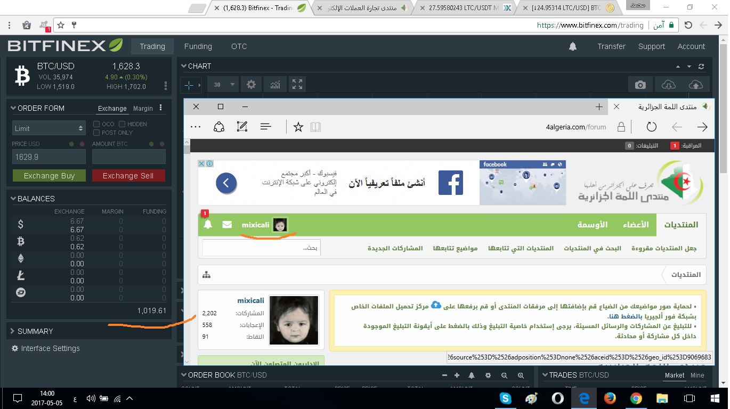Enable the OCO checkbox
Image resolution: width=730 pixels, height=409 pixels.
96,124
